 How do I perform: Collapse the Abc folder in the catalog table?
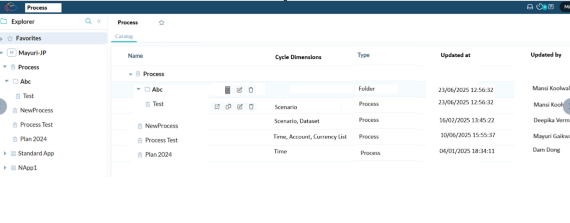[x=138, y=89]
